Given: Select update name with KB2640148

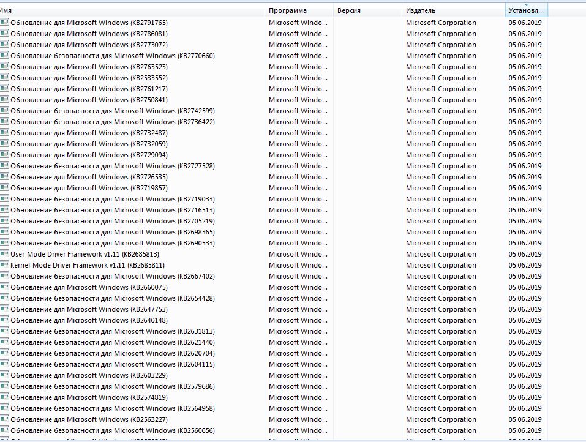Looking at the screenshot, I should [89, 320].
